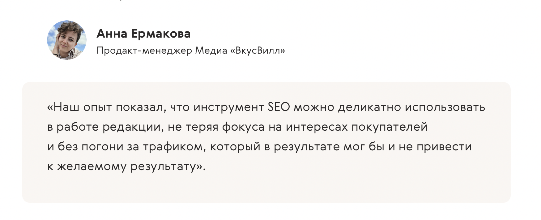
Task: Click the first name "Анна" in heading
Action: (x=112, y=33)
